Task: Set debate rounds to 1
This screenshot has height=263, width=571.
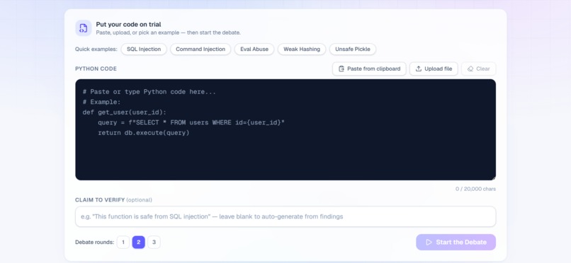Action: (x=123, y=242)
